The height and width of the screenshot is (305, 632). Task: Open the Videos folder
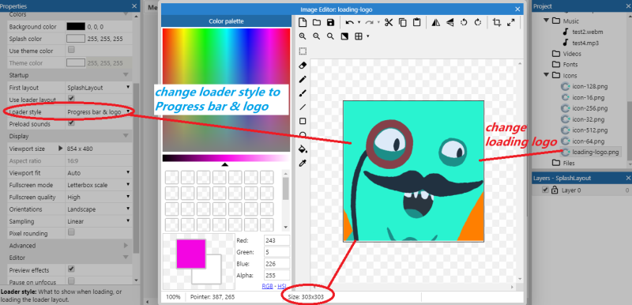(572, 54)
